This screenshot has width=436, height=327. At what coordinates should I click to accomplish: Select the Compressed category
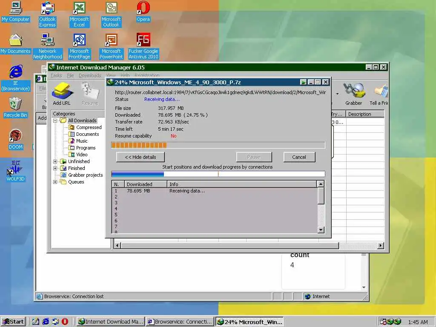click(85, 127)
